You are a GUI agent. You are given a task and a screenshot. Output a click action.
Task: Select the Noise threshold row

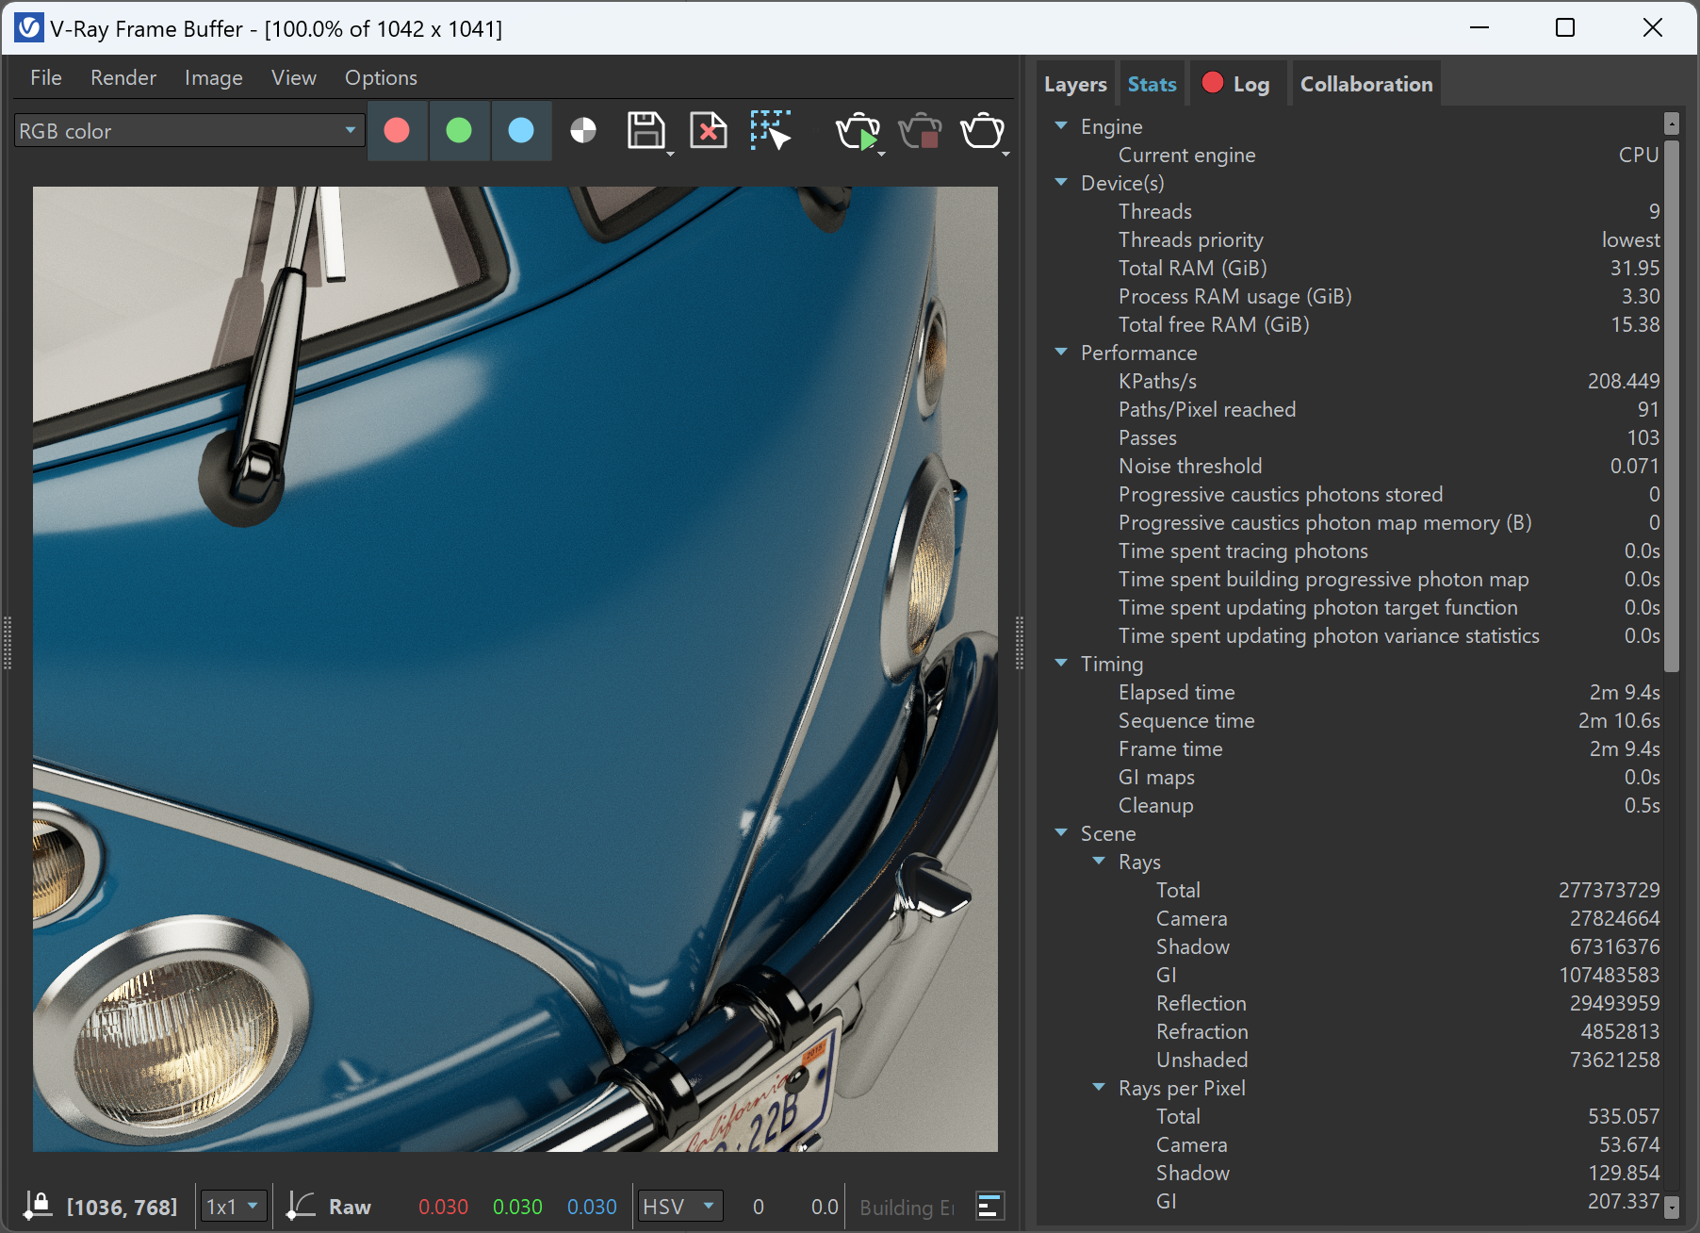click(1357, 466)
